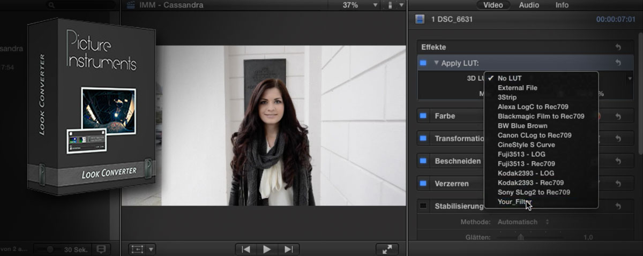Viewport: 643px width, 256px height.
Task: Adjust the Glätten slider
Action: click(x=520, y=237)
